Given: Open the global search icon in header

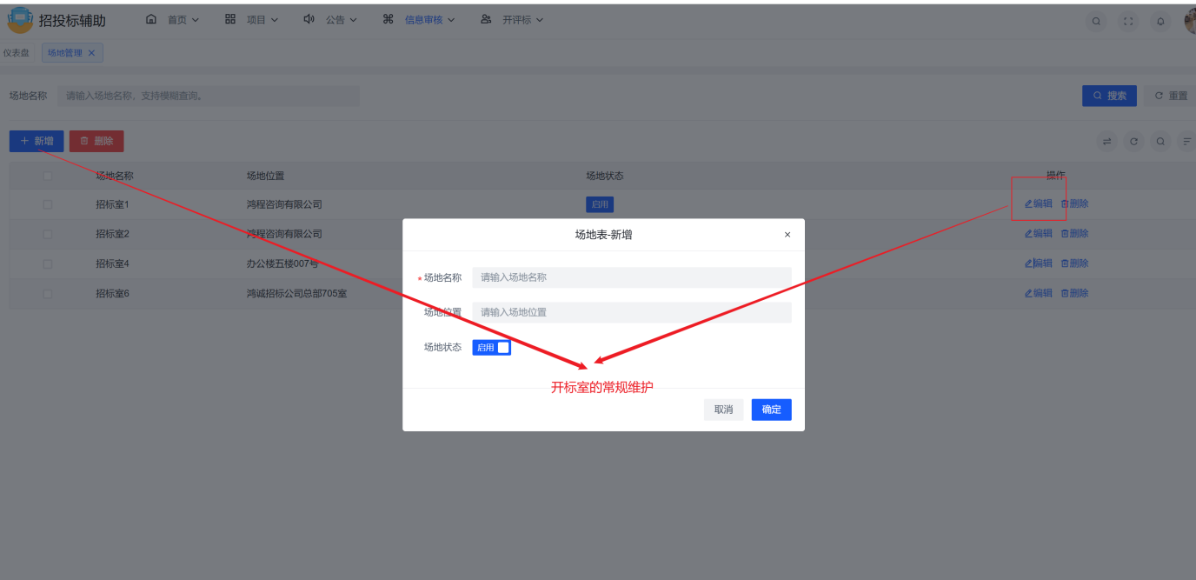Looking at the screenshot, I should pos(1096,20).
